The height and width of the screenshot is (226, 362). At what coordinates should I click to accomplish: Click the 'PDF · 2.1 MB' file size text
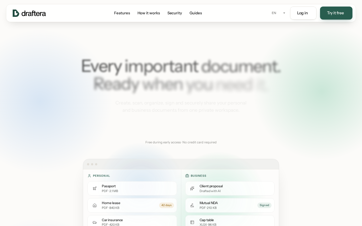[110, 191]
